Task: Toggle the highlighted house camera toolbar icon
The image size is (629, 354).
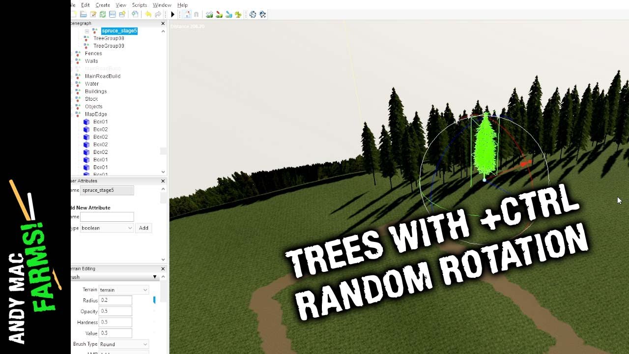Action: 187,14
